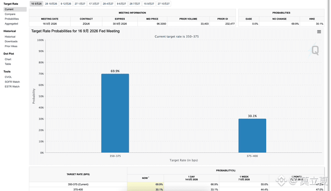Select the 9 6月27 meeting tab
This screenshot has height=191, width=331.
click(x=122, y=4)
